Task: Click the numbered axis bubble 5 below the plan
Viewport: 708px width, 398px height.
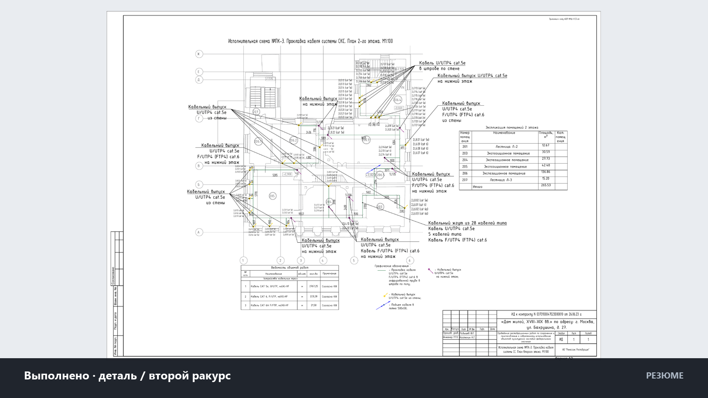Action: 354,260
